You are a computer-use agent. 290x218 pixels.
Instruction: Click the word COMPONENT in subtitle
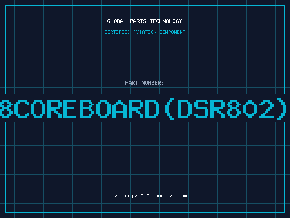pos(173,32)
